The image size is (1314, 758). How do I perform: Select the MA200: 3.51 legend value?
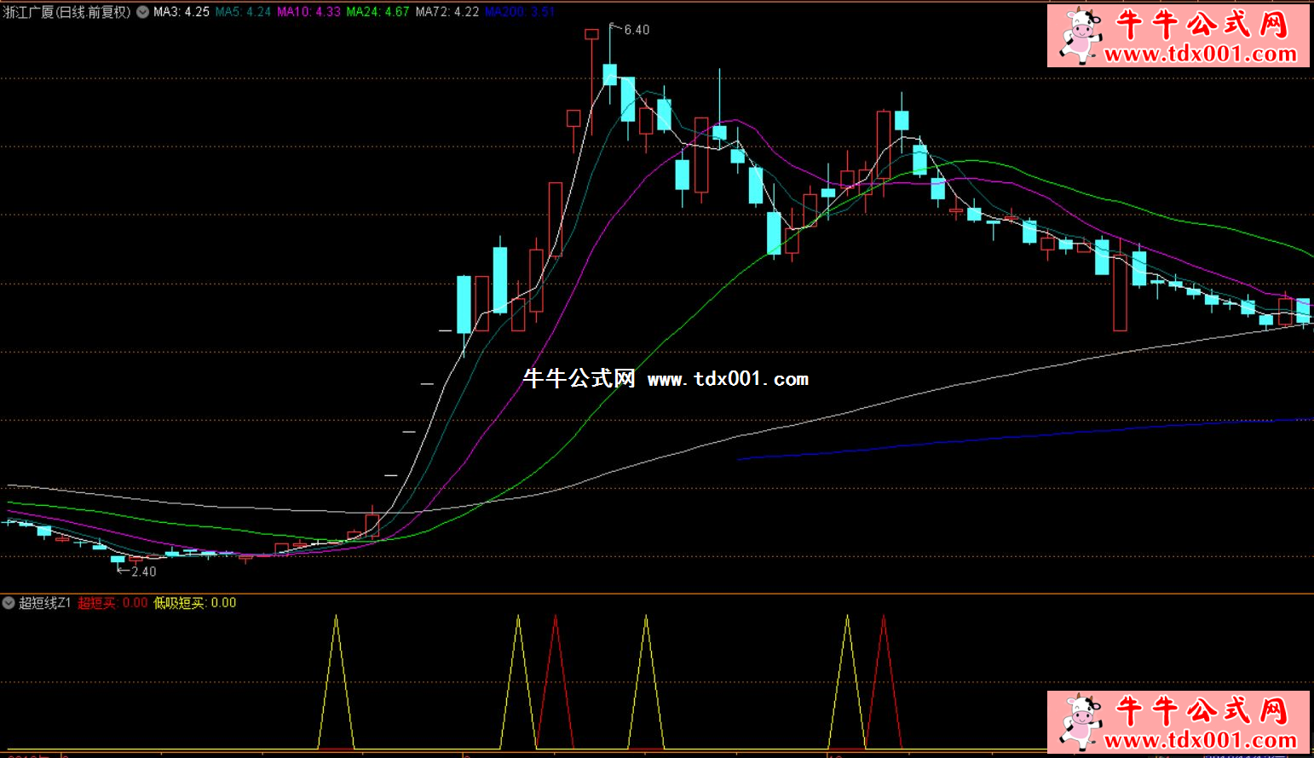[520, 12]
